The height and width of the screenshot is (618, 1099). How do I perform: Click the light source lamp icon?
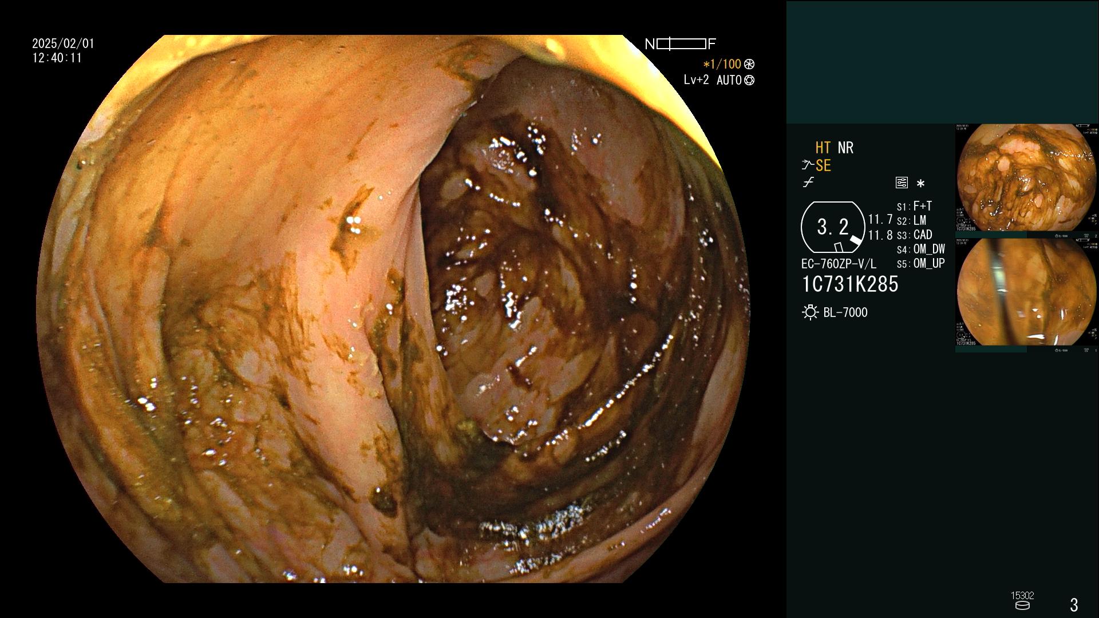coord(810,312)
